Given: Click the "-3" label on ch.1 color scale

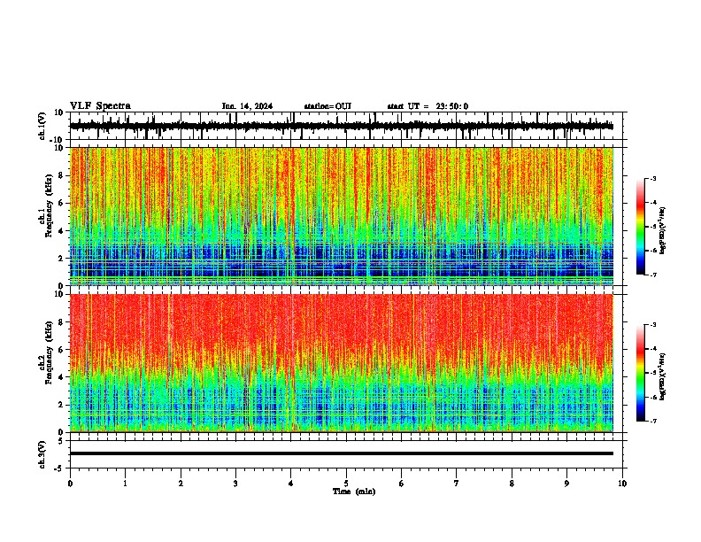Looking at the screenshot, I should click(x=652, y=179).
